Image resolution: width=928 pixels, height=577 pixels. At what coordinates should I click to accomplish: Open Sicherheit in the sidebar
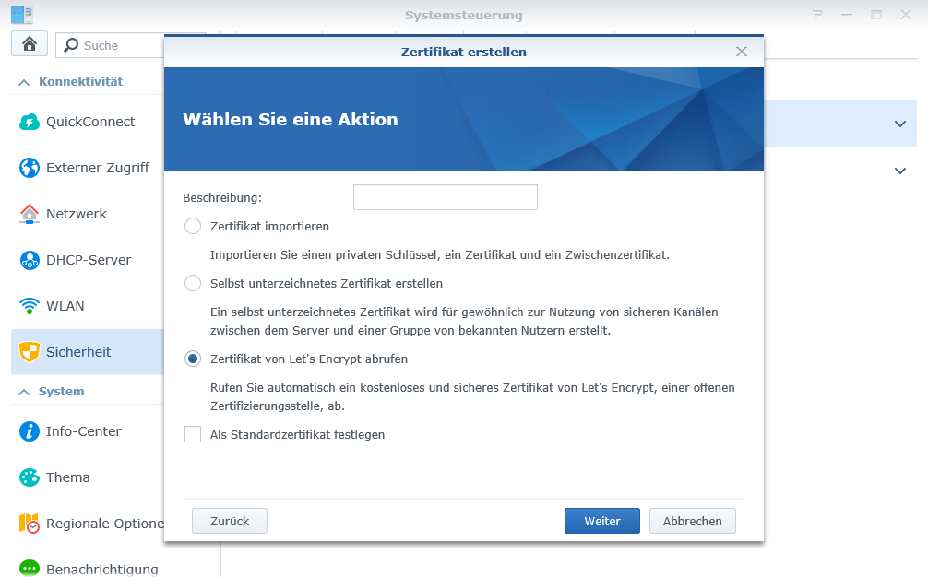tap(78, 352)
